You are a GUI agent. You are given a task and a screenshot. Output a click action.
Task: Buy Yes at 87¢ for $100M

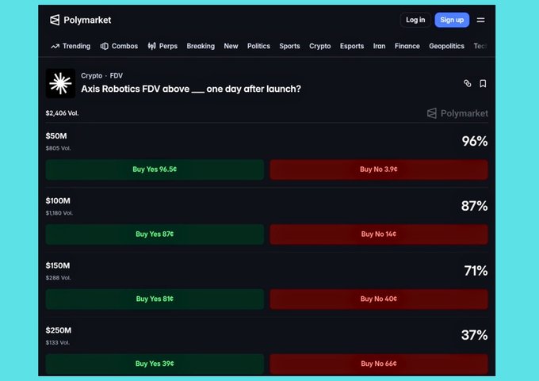(x=155, y=234)
